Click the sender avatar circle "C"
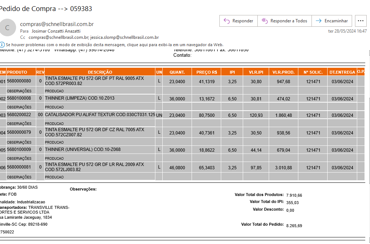The image size is (370, 244). click(x=7, y=27)
